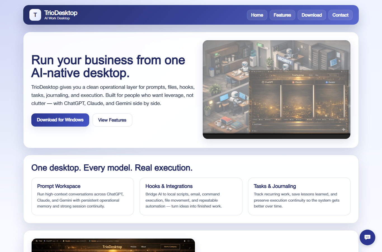Click the View Features button

[x=112, y=120]
